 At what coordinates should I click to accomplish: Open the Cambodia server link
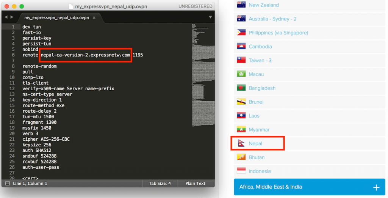coord(260,47)
